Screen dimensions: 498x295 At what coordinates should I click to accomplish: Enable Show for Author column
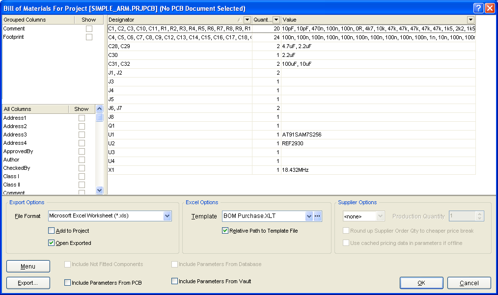click(82, 160)
